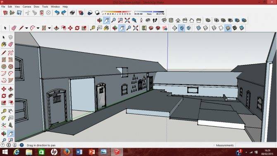
Task: Select the Eraser tool in the top toolbar
Action: pyautogui.click(x=14, y=28)
